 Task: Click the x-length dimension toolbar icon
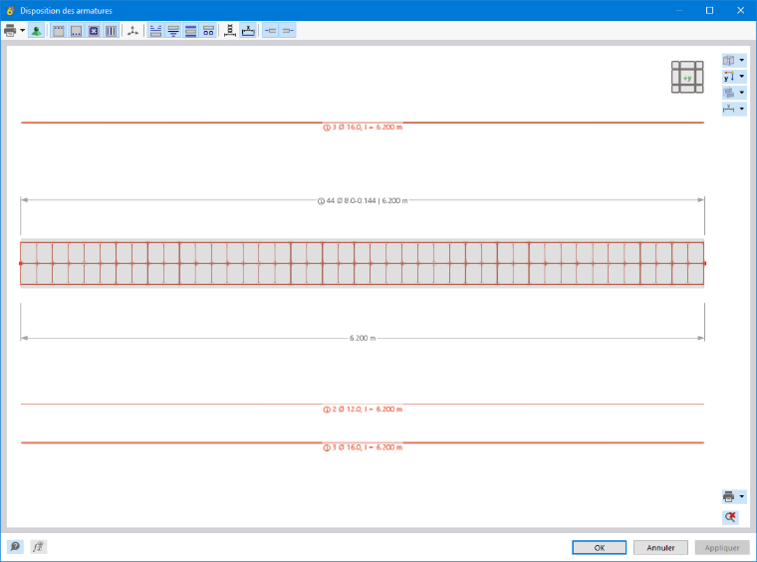click(x=248, y=31)
